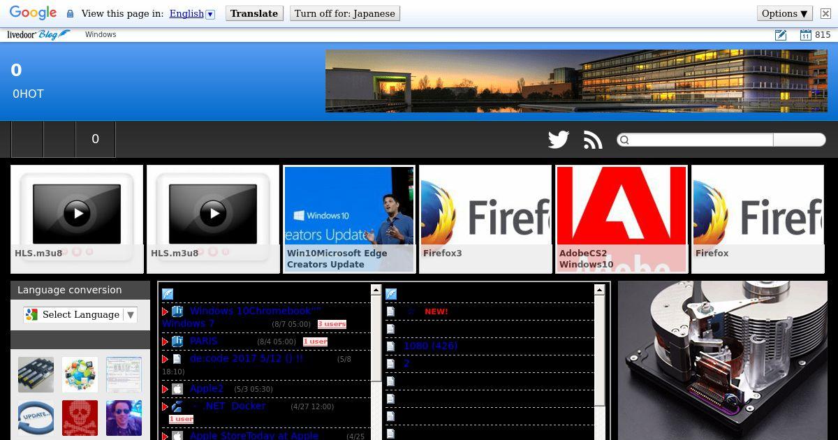The height and width of the screenshot is (440, 838).
Task: Click the icon beside .NET Docker entry
Action: [x=177, y=406]
